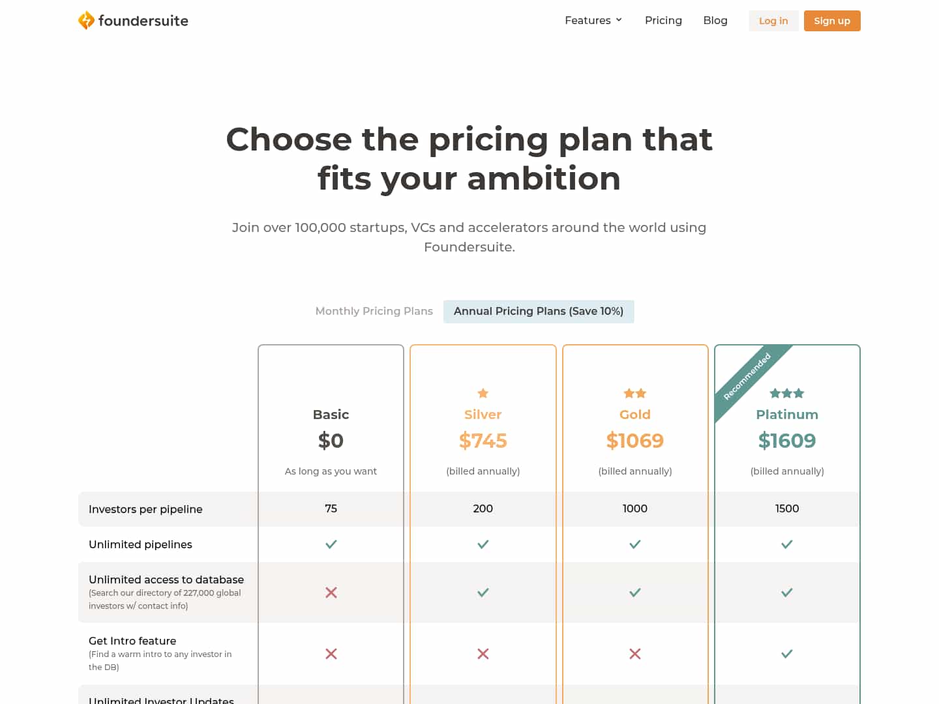Click the Platinum plan $1609 price

[x=787, y=441]
